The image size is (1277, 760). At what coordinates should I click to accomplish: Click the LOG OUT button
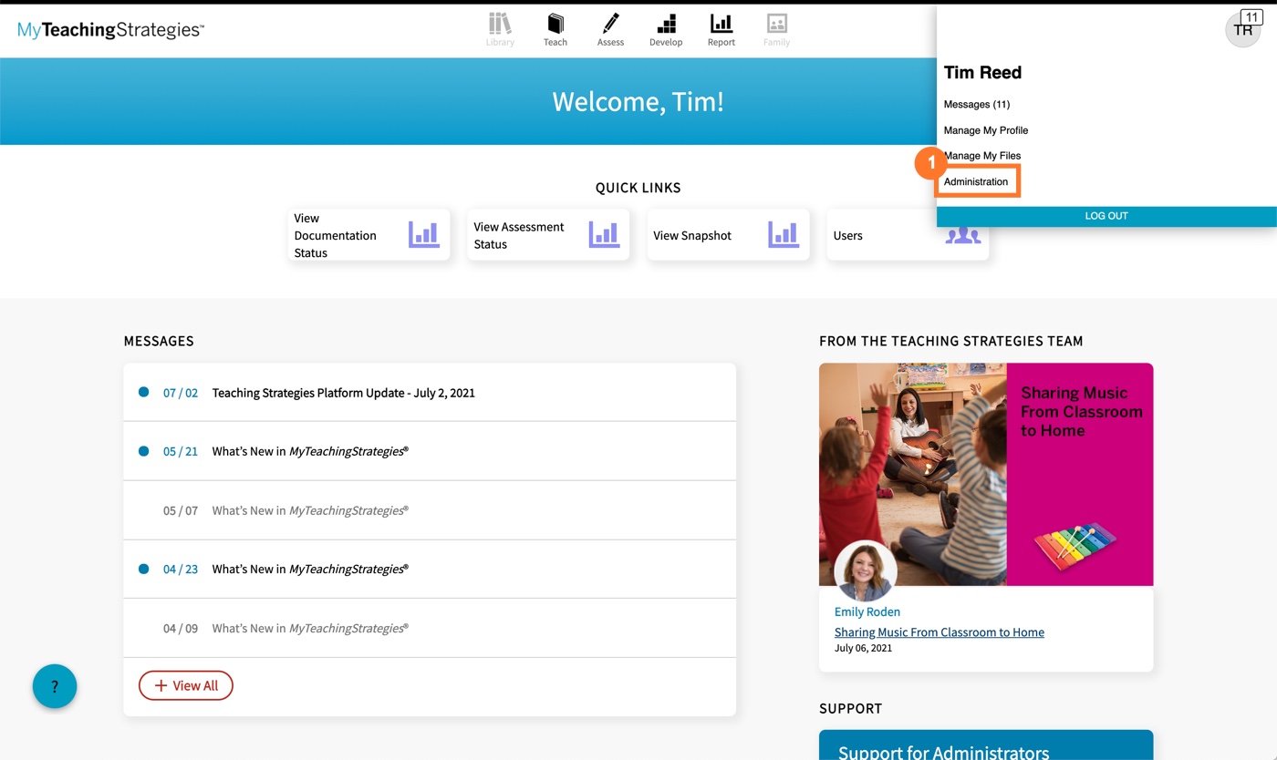pos(1106,216)
